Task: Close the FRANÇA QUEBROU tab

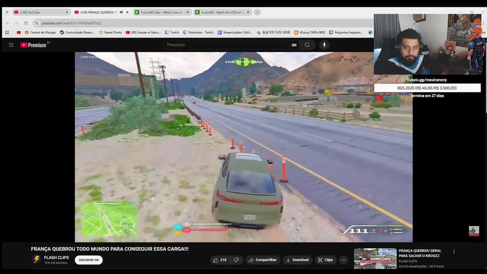Action: pyautogui.click(x=127, y=12)
